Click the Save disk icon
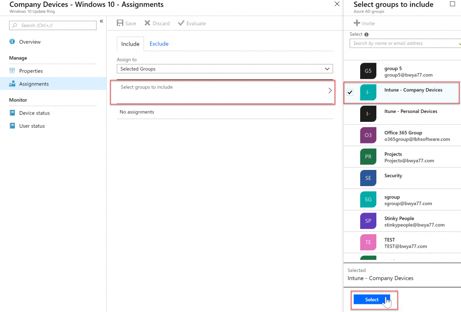This screenshot has width=461, height=312. click(x=120, y=23)
